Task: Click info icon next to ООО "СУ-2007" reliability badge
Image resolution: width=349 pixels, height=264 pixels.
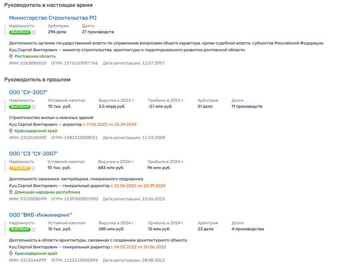Action: pyautogui.click(x=34, y=107)
